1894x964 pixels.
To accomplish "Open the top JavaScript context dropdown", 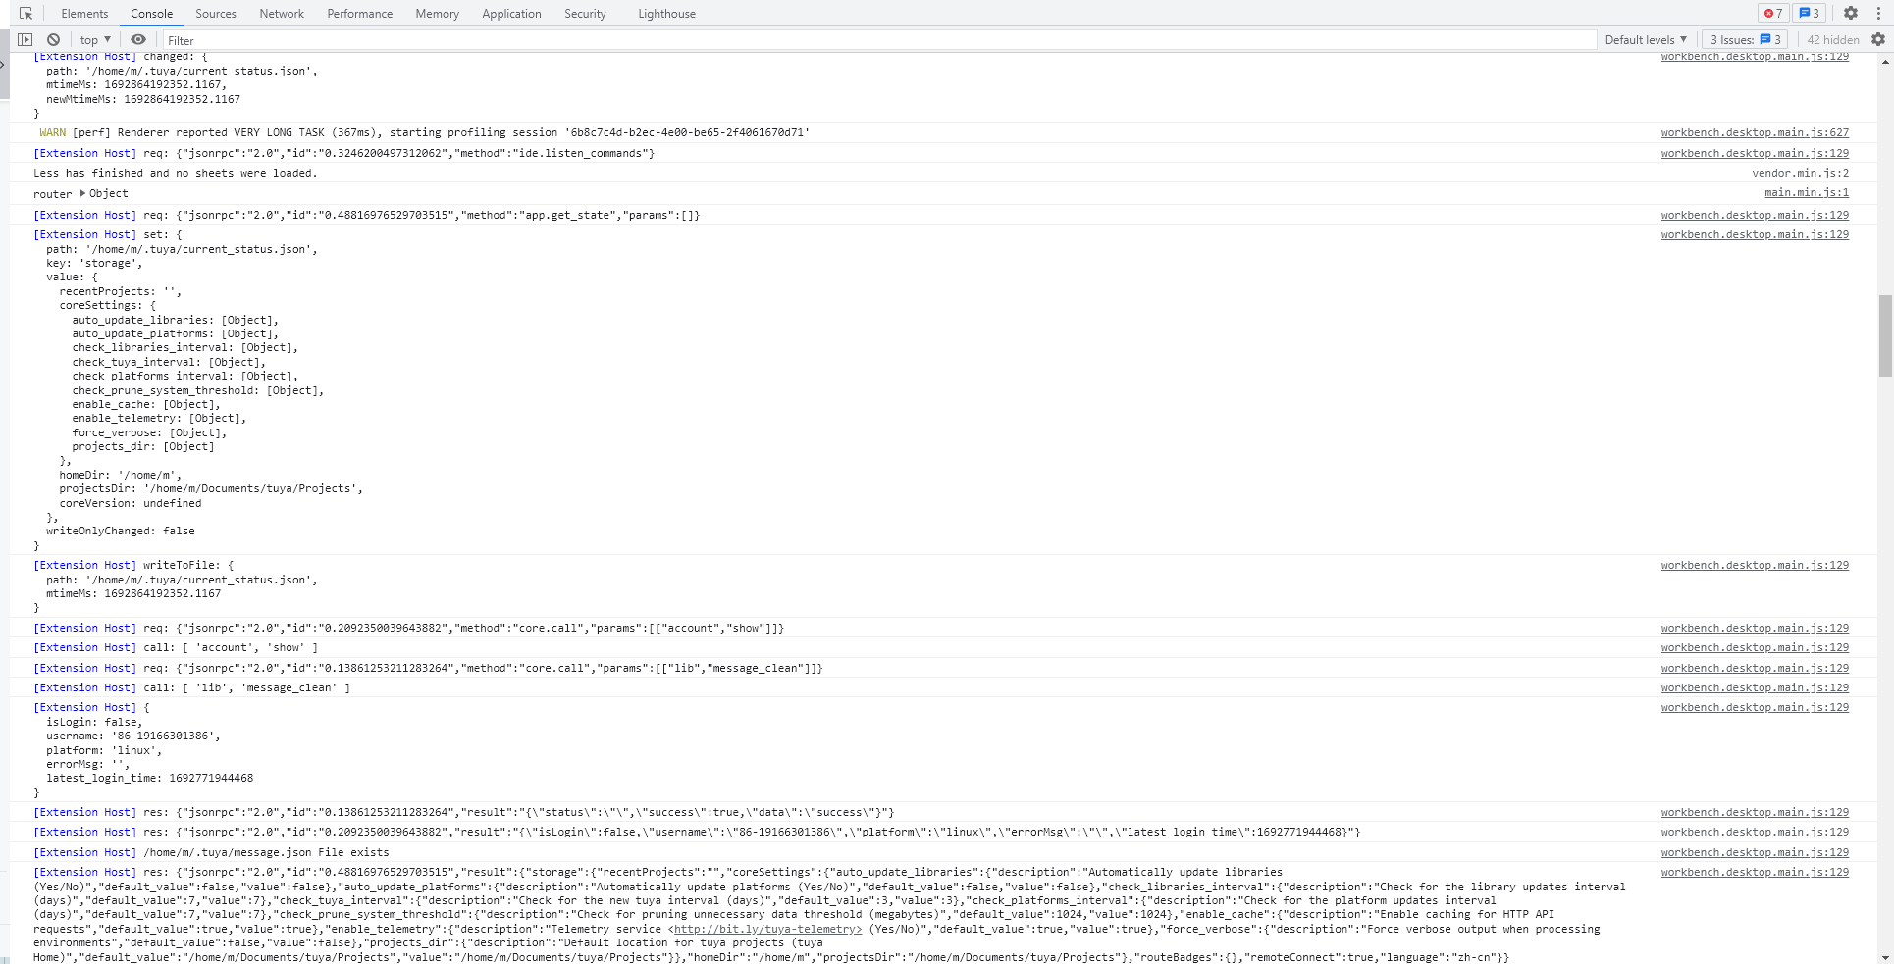I will 95,40.
